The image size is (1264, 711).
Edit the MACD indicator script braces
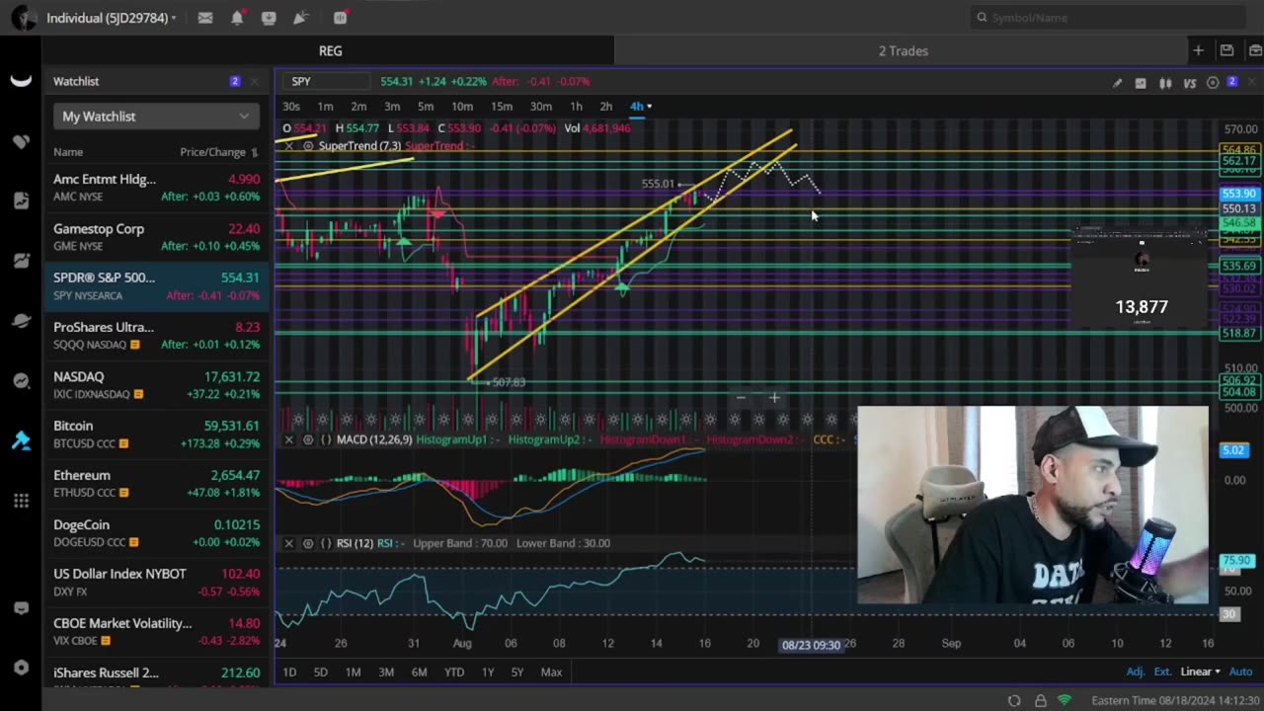326,439
